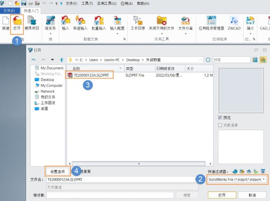Click the 取消 cancel button
Image resolution: width=270 pixels, height=201 pixels.
(252, 195)
